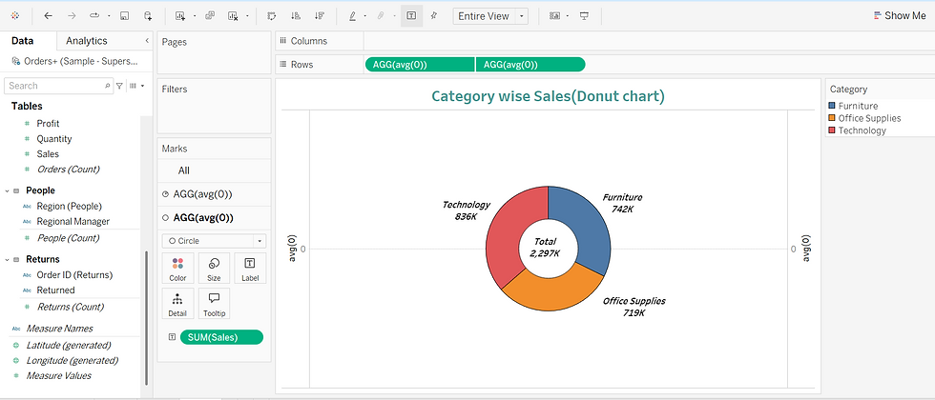The image size is (935, 400).
Task: Click the group members paperclip icon
Action: click(x=381, y=16)
